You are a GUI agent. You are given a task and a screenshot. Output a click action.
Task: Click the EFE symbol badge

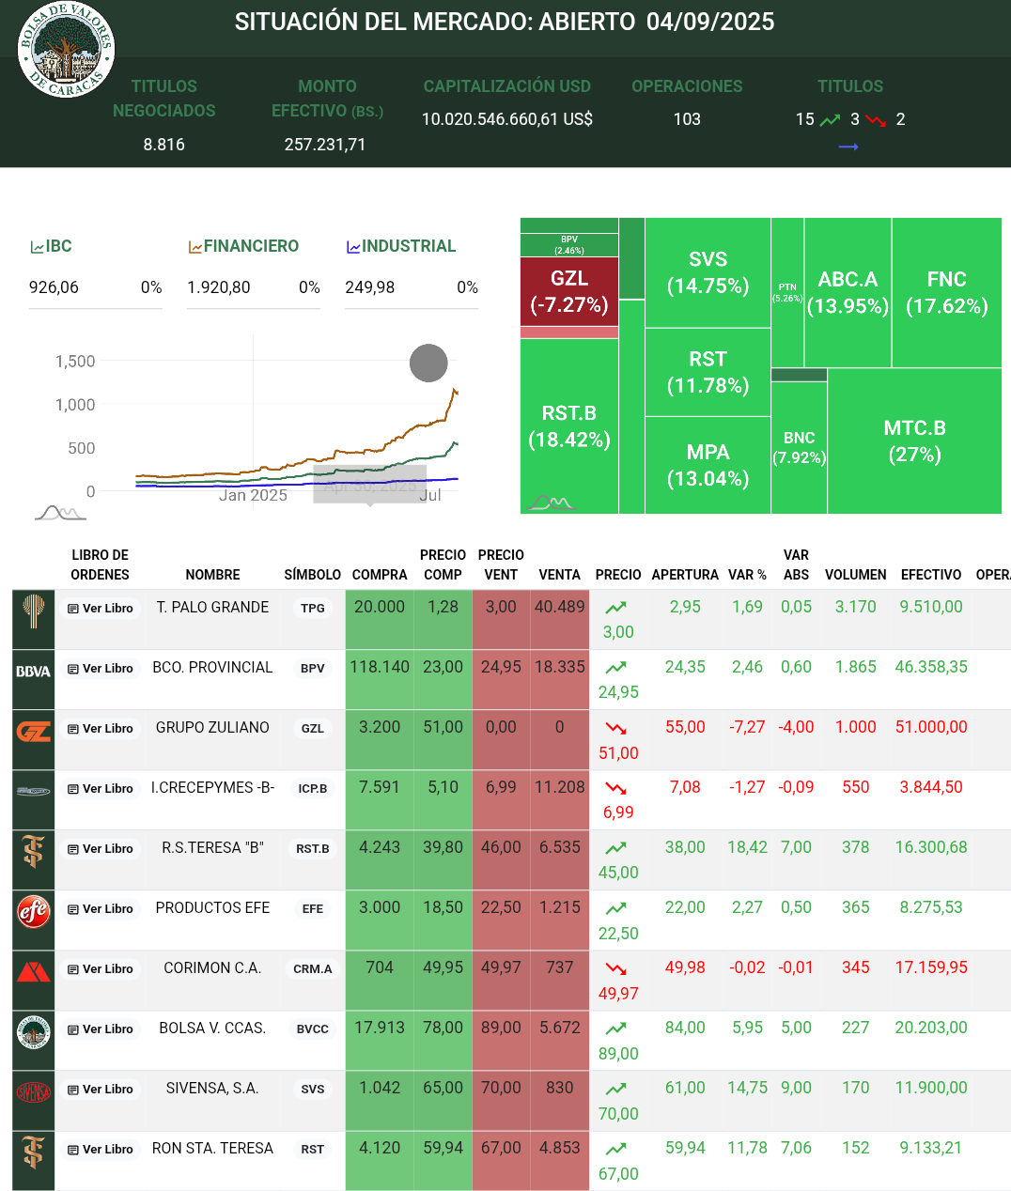tap(313, 909)
